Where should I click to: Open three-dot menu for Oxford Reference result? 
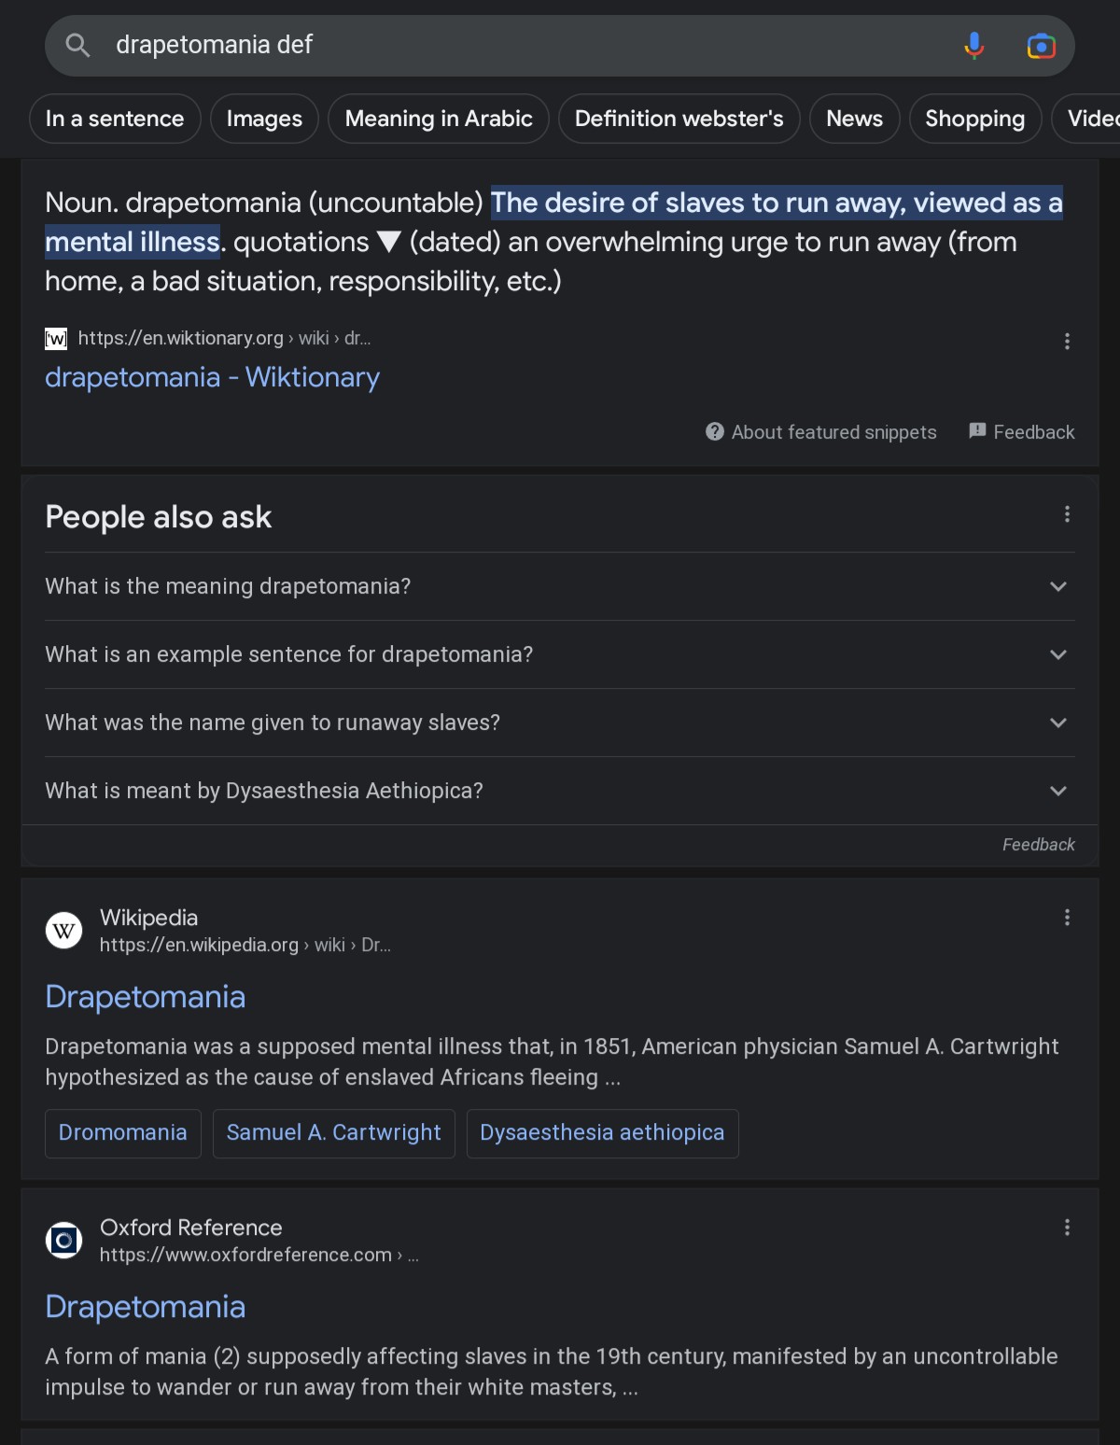point(1067,1228)
